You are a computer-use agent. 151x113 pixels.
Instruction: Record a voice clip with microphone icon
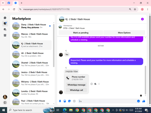(x=60, y=101)
